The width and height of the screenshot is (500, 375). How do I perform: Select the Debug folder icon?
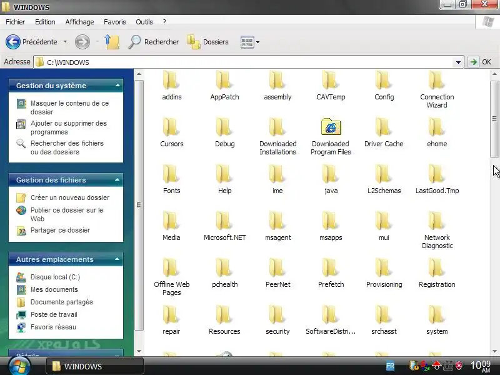coord(224,127)
